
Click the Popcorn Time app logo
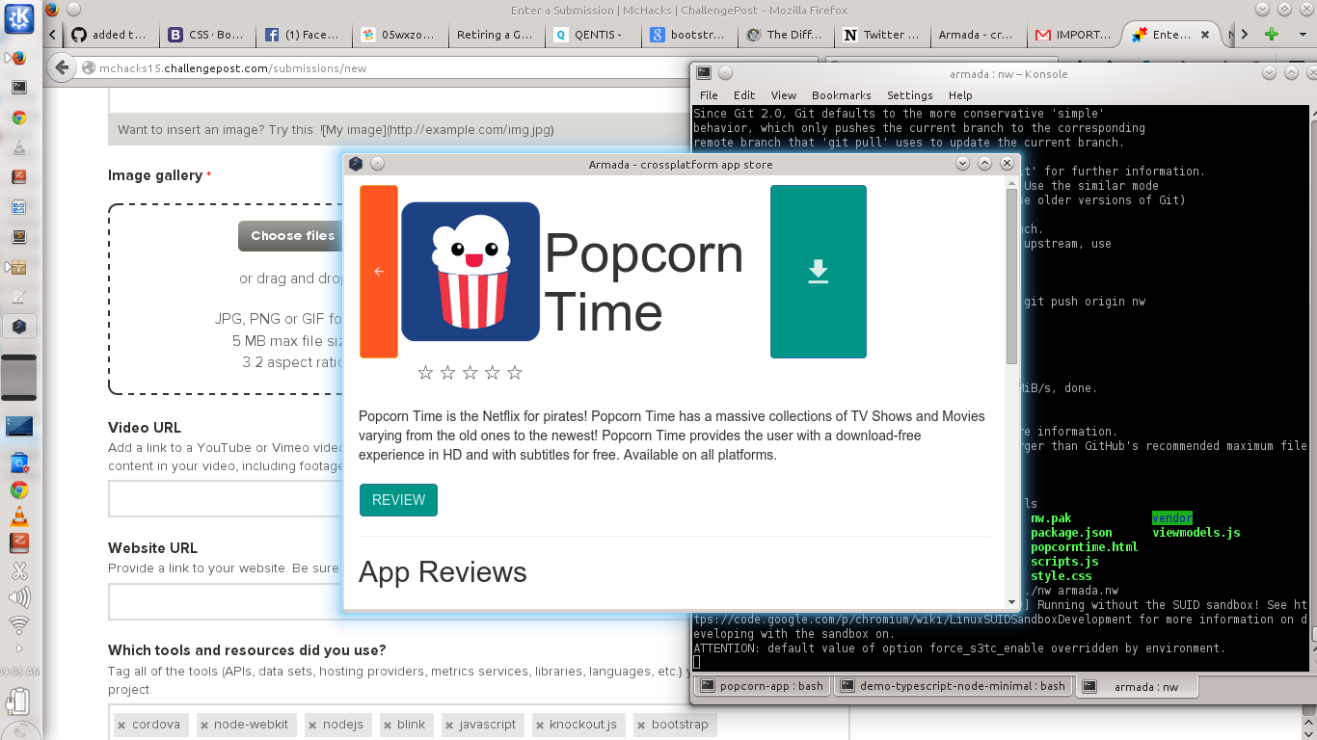pos(470,272)
